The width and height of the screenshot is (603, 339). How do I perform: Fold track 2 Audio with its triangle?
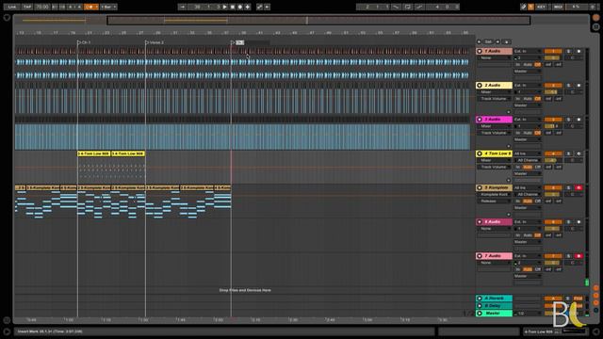[480, 86]
